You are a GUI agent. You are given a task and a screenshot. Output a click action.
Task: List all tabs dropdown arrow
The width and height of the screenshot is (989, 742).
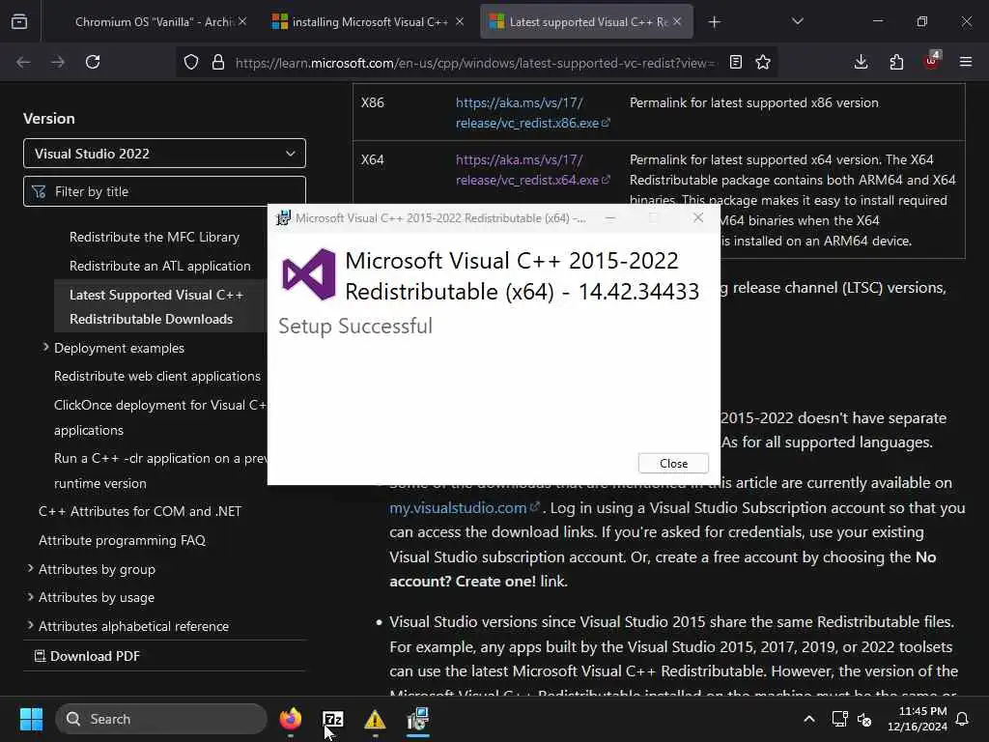[797, 21]
